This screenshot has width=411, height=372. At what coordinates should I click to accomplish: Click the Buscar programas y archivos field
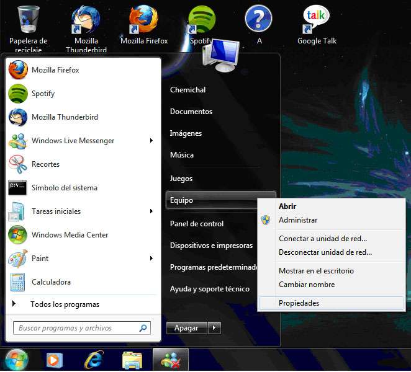(x=76, y=328)
